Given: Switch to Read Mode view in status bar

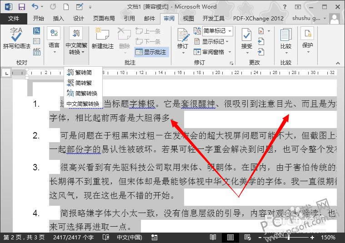Looking at the screenshot, I should click(x=213, y=238).
